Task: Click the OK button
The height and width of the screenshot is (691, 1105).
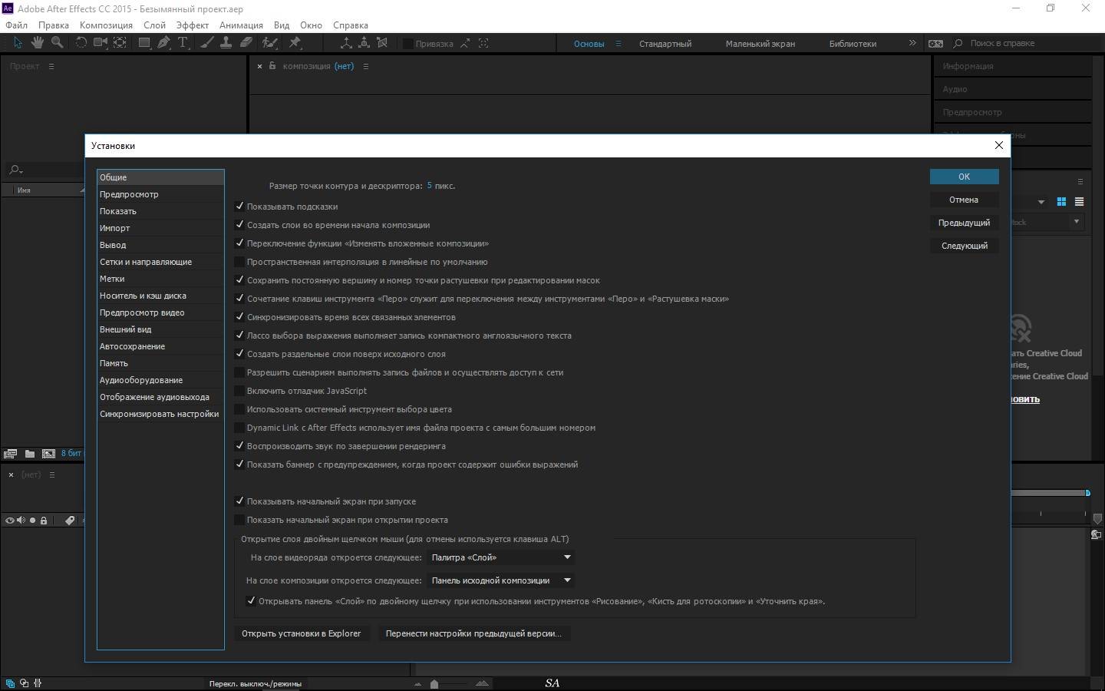Action: tap(964, 177)
